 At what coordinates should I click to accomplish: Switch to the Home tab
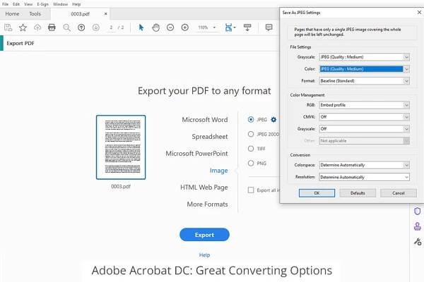(12, 14)
